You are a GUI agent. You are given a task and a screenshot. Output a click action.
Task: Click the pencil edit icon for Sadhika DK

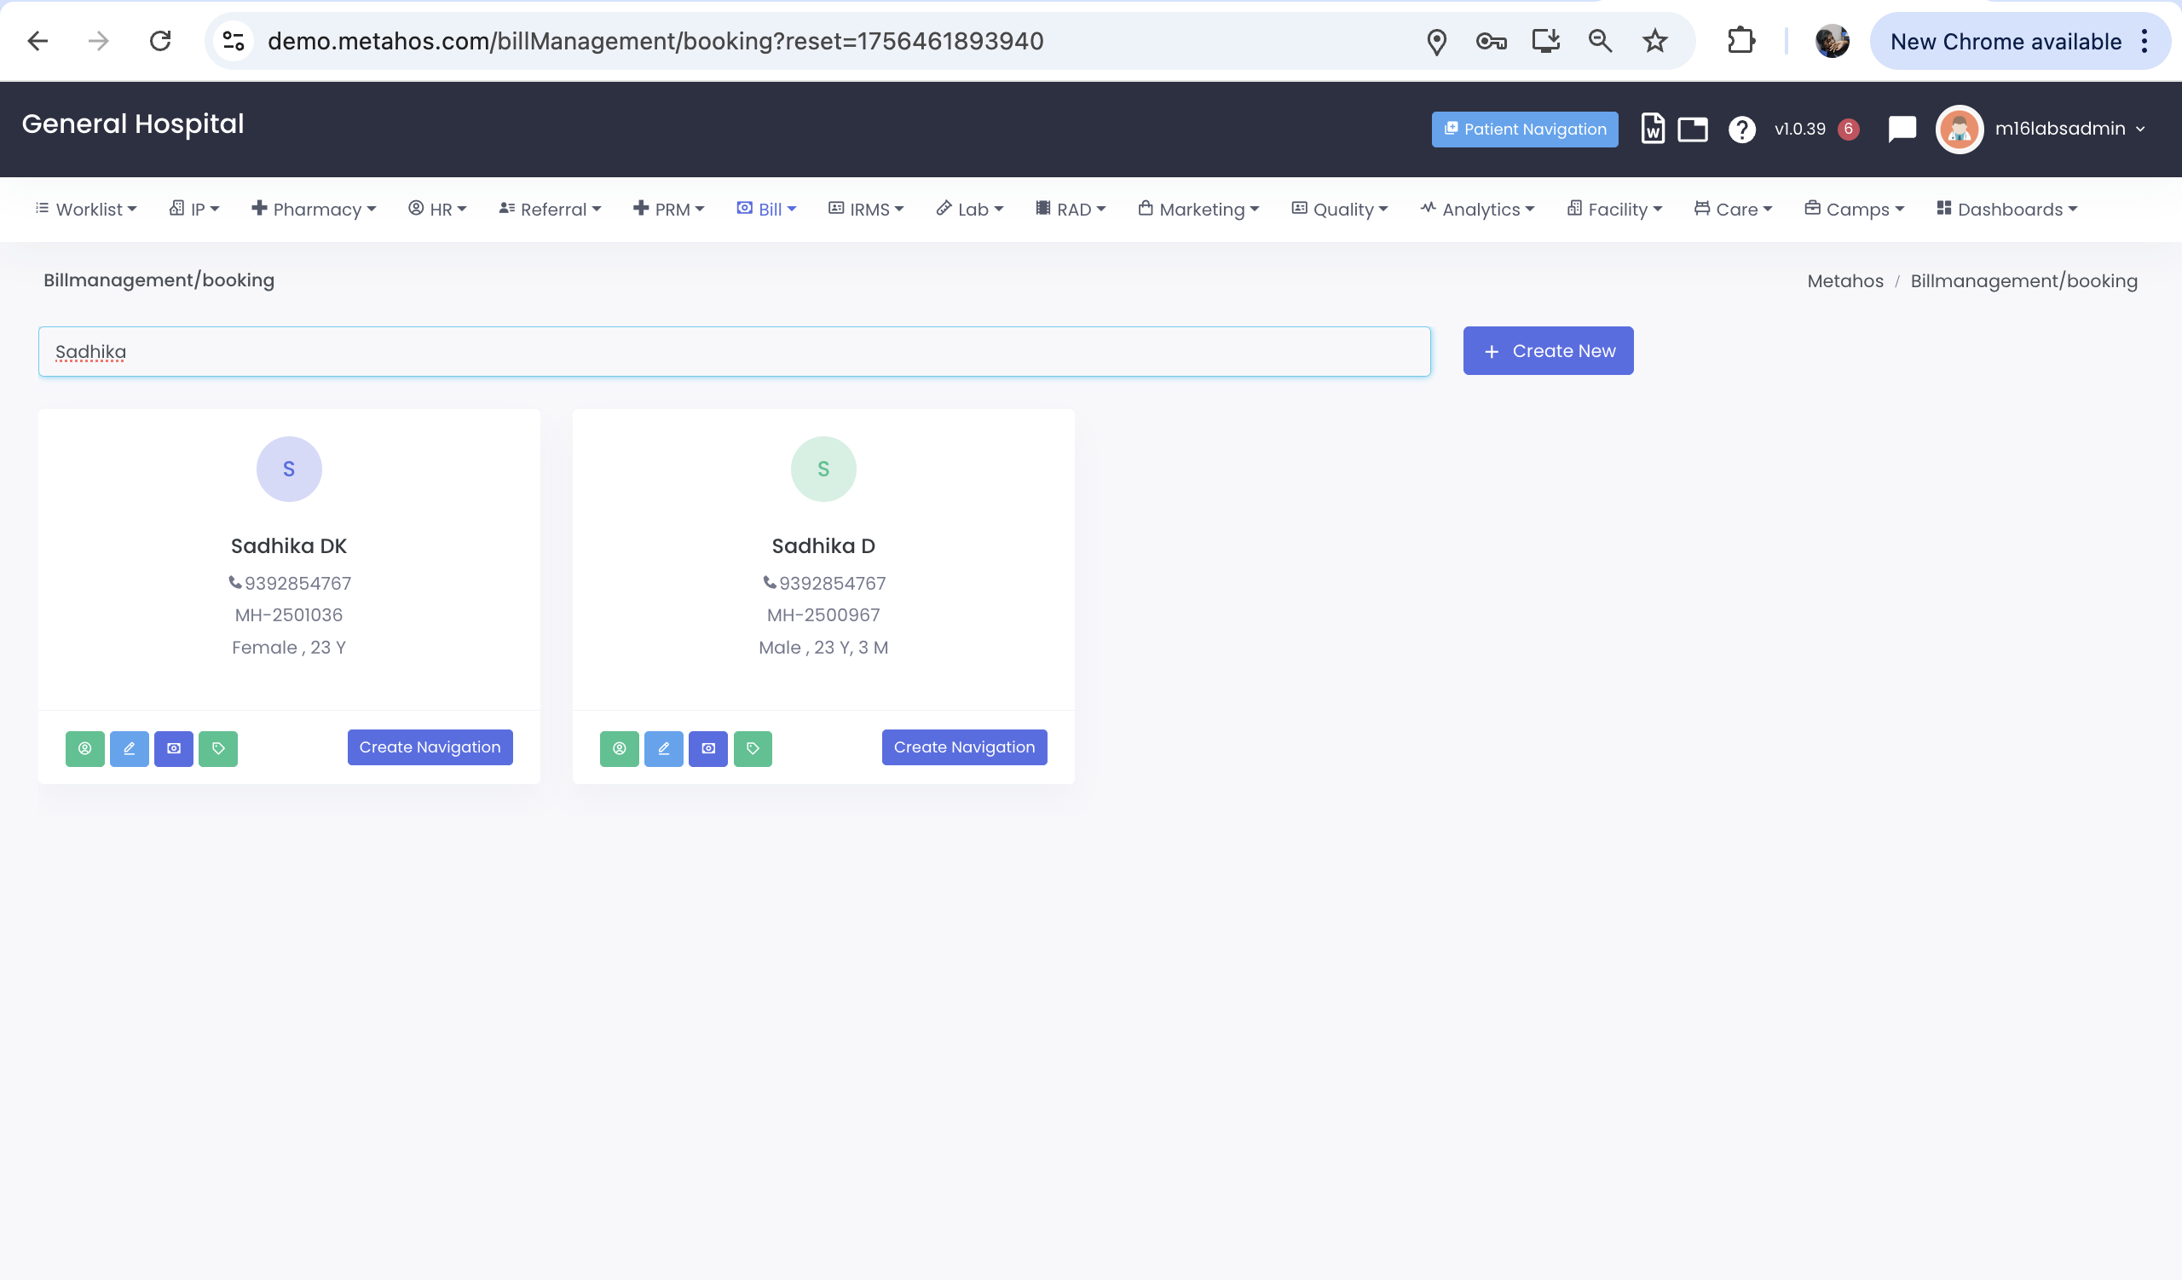129,748
